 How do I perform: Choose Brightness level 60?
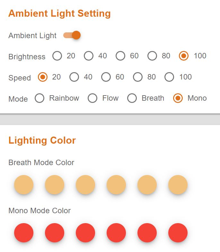click(x=120, y=56)
